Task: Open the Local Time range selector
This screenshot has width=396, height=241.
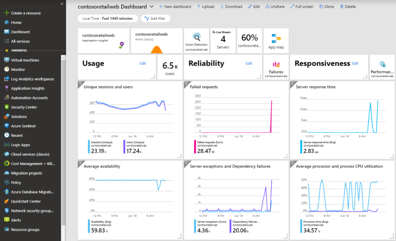Action: pos(108,18)
